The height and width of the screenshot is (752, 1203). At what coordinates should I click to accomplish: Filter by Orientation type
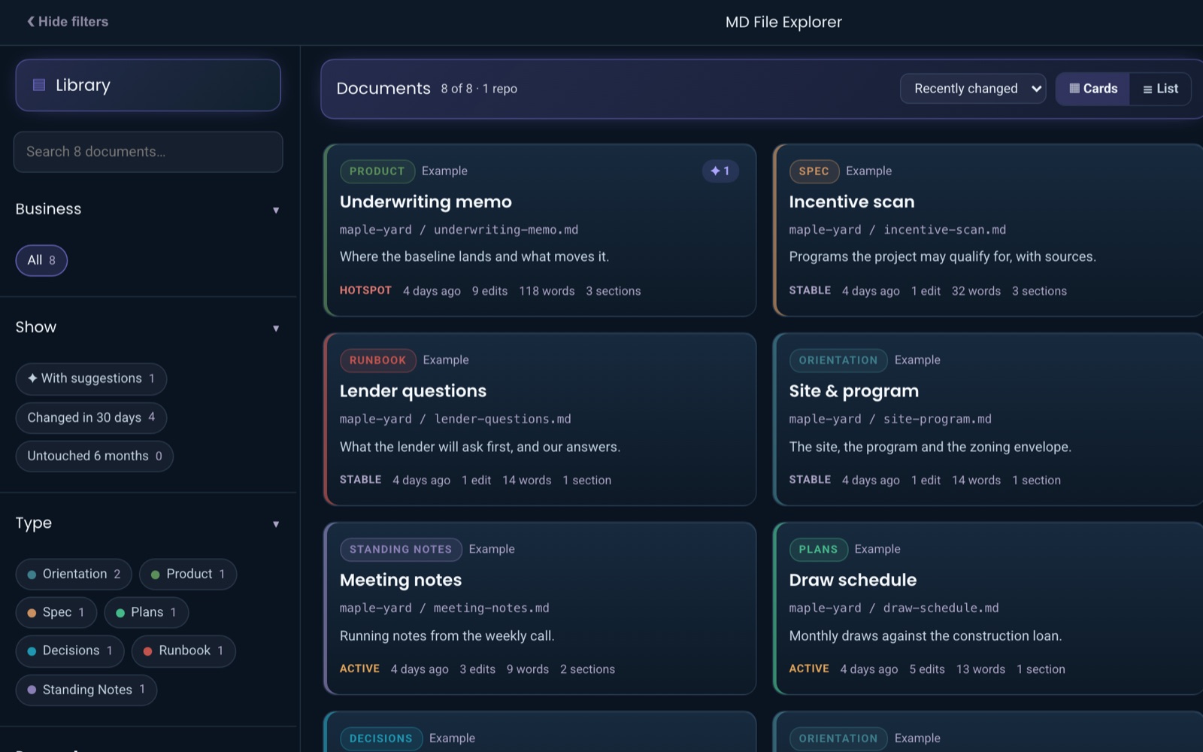point(74,574)
